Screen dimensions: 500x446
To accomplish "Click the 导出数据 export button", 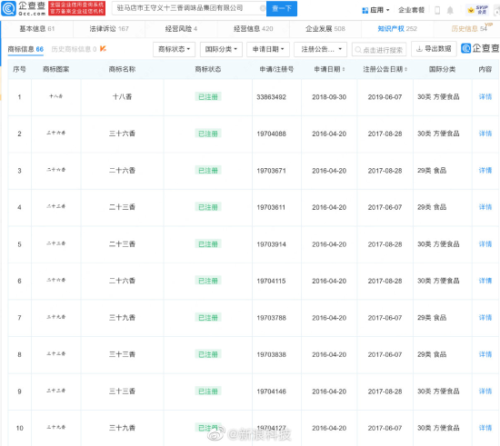I will pyautogui.click(x=434, y=49).
